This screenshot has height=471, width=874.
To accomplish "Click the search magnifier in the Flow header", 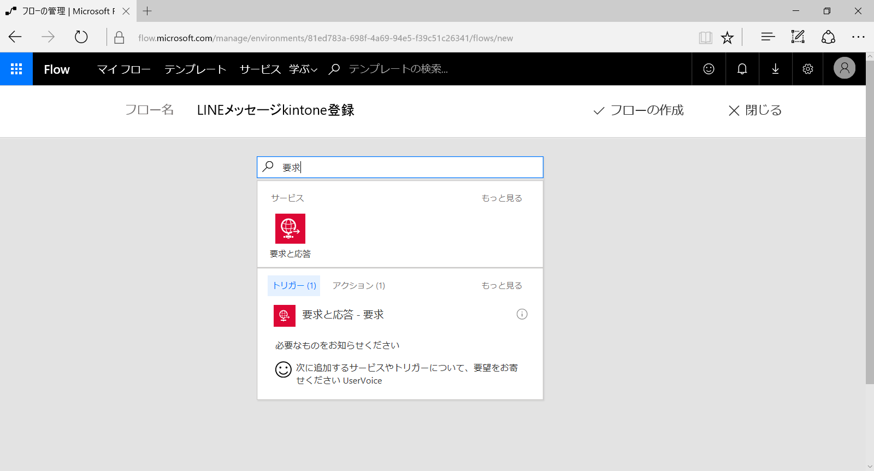I will pos(334,69).
